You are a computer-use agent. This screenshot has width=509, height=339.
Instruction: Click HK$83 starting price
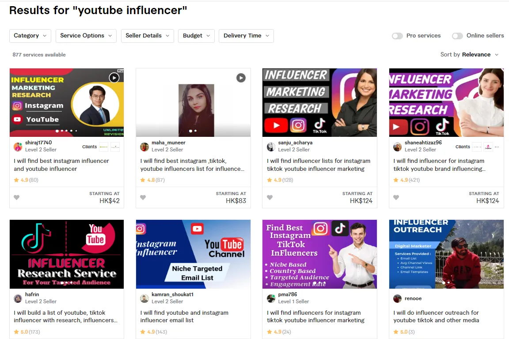pyautogui.click(x=236, y=201)
